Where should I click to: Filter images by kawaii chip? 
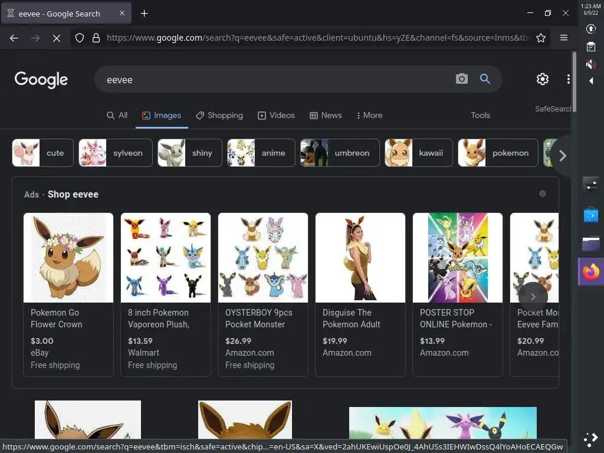419,153
